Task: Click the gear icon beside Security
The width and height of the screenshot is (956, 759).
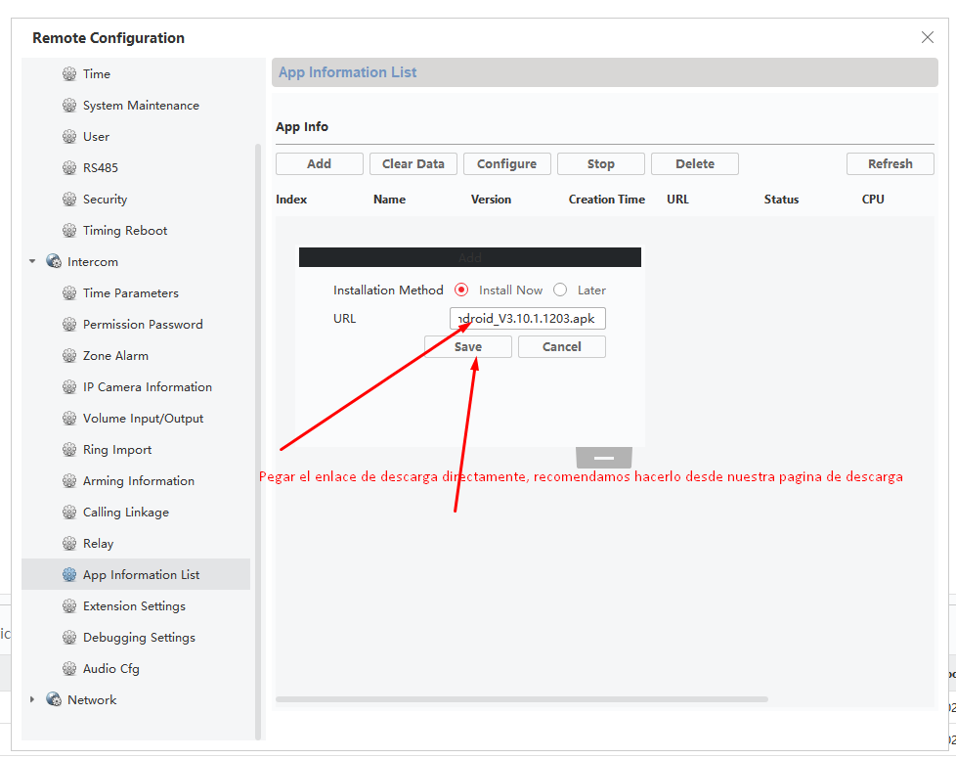Action: tap(69, 199)
